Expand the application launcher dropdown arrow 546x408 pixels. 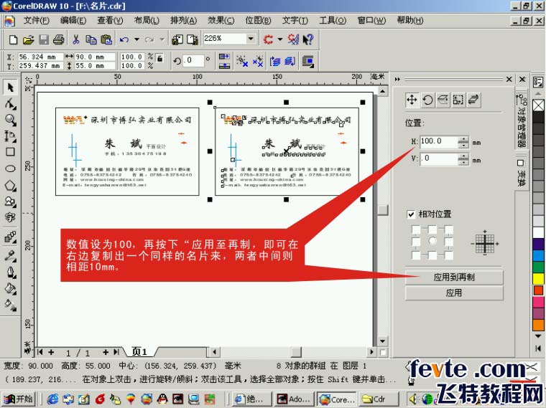(280, 39)
